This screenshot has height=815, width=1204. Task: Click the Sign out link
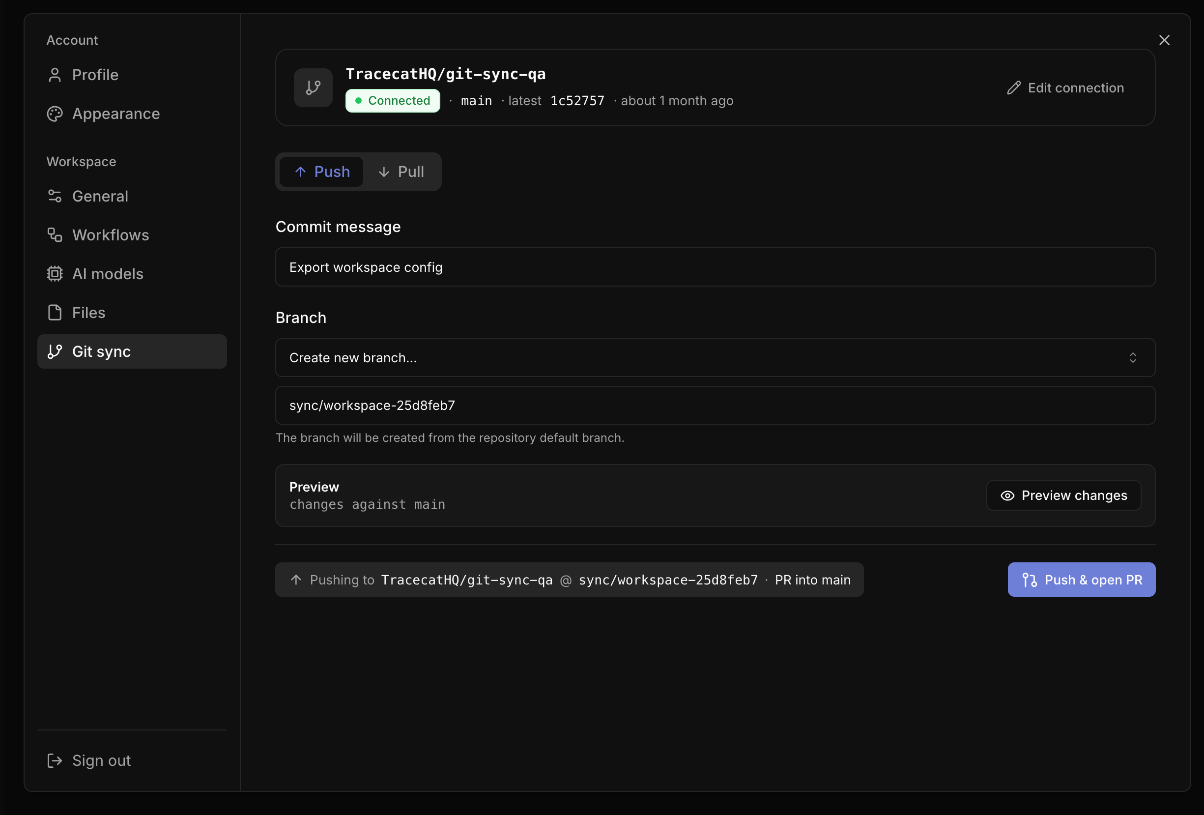(x=132, y=760)
